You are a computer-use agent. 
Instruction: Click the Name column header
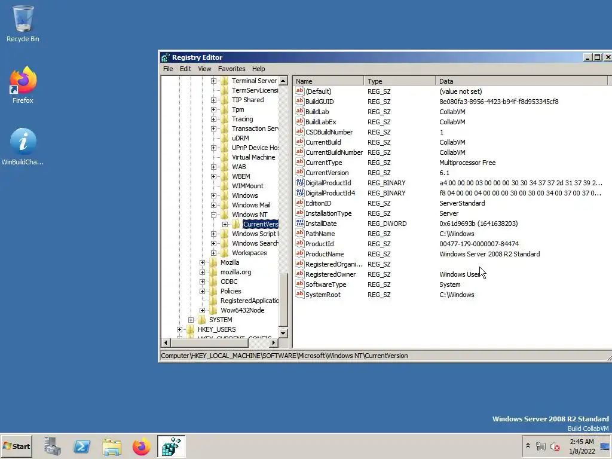[328, 81]
